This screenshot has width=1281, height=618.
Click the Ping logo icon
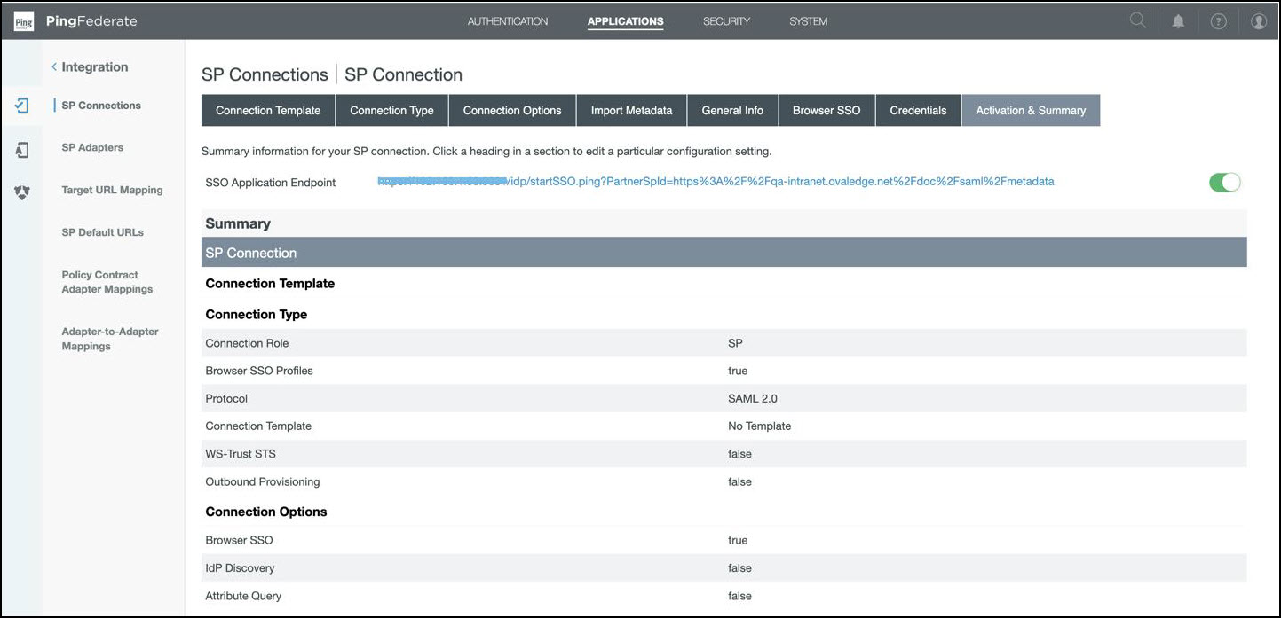pyautogui.click(x=24, y=21)
